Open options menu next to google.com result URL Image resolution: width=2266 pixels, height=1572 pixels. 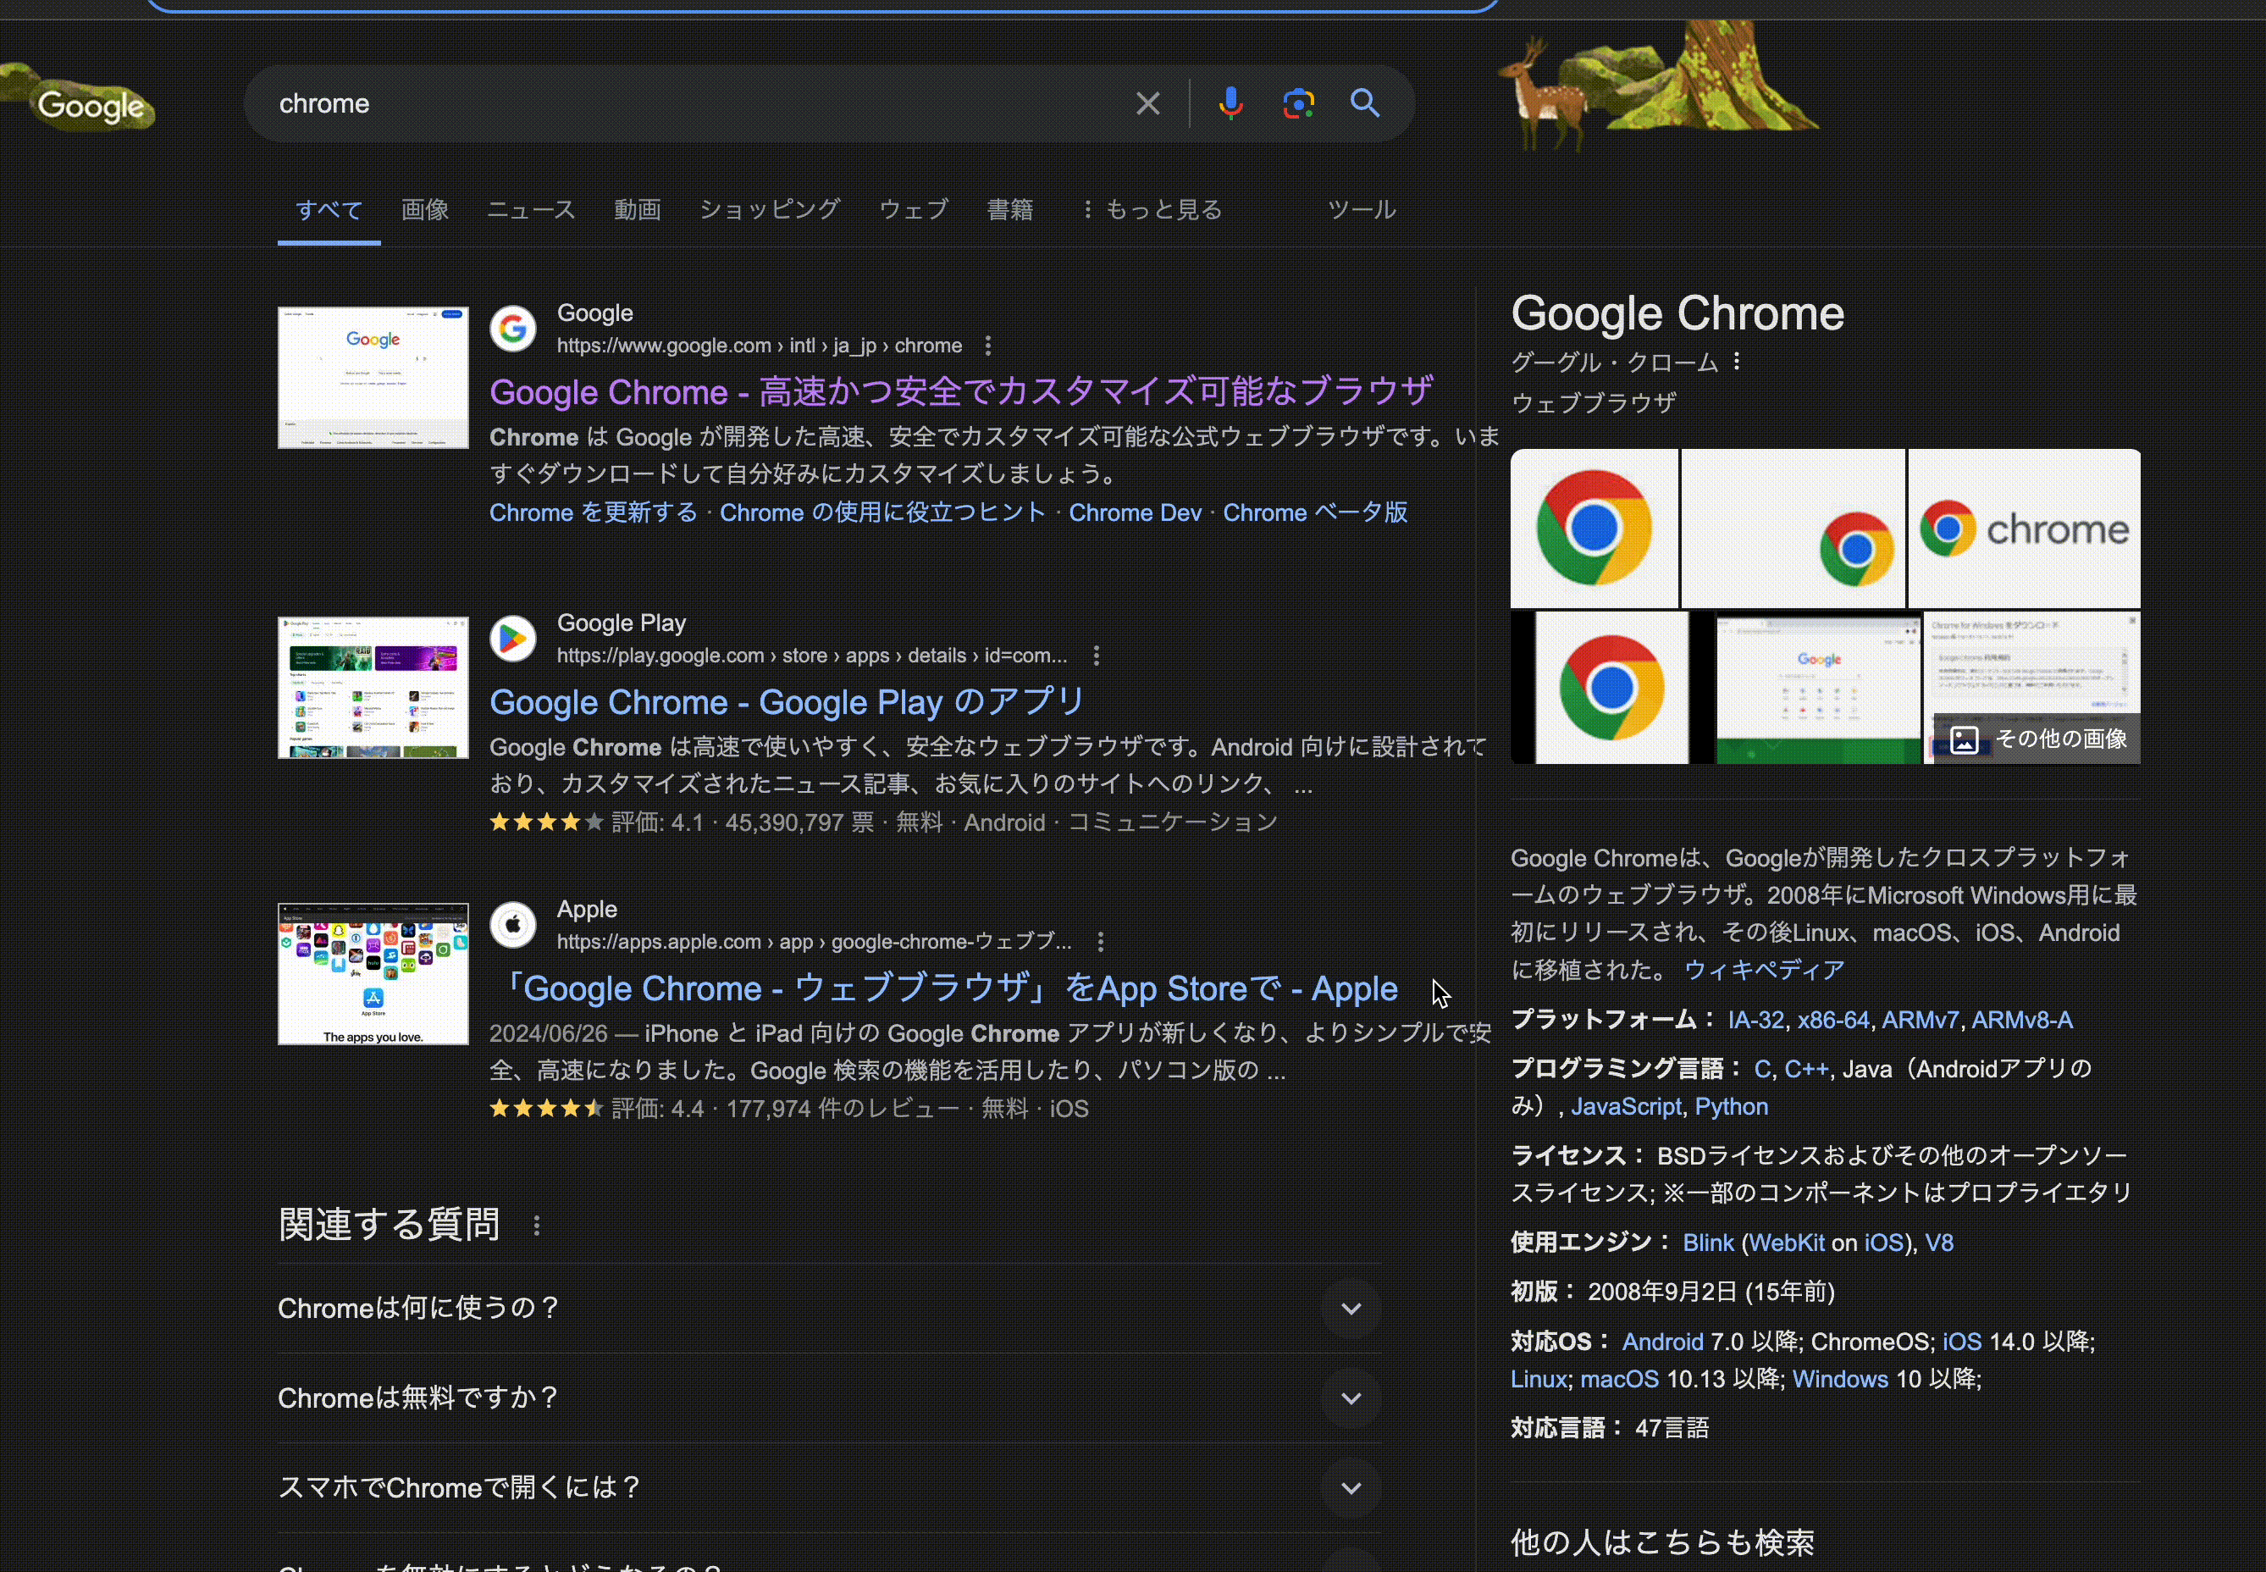pos(987,346)
